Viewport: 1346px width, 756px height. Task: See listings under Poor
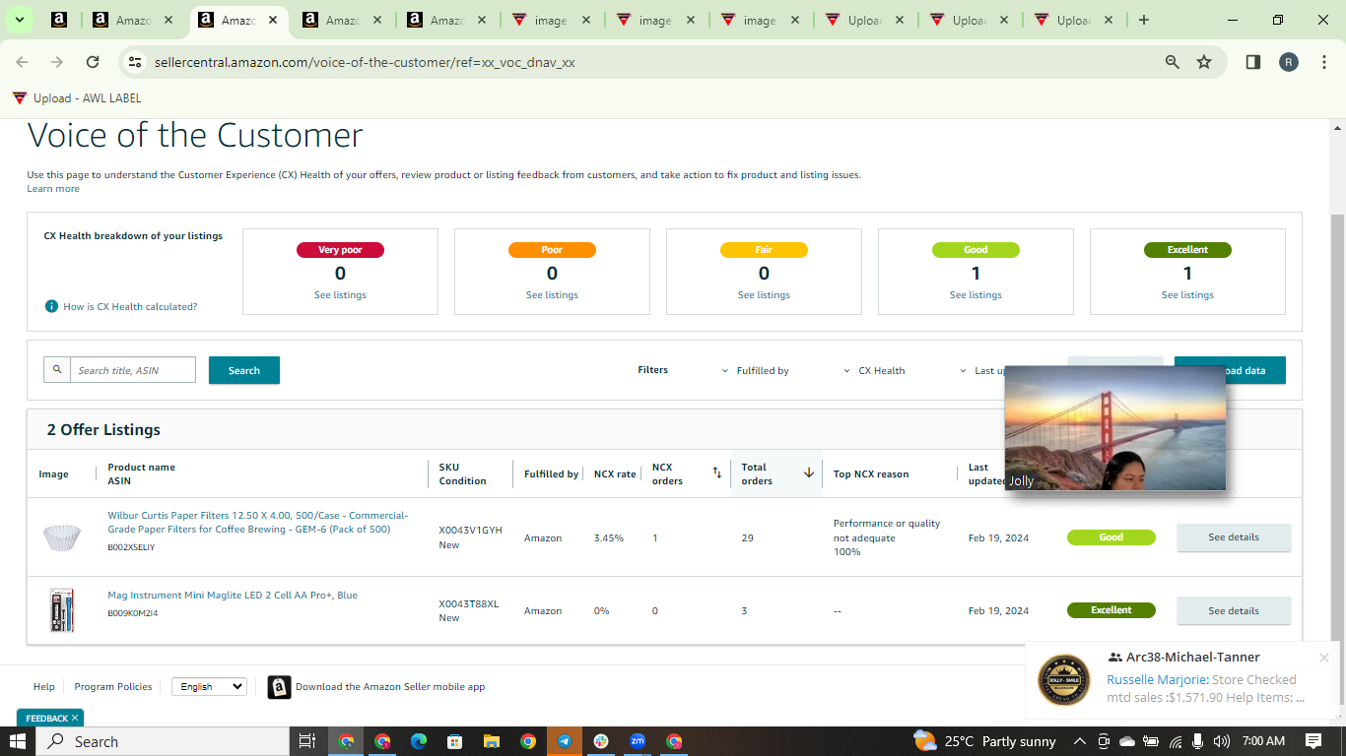coord(552,295)
